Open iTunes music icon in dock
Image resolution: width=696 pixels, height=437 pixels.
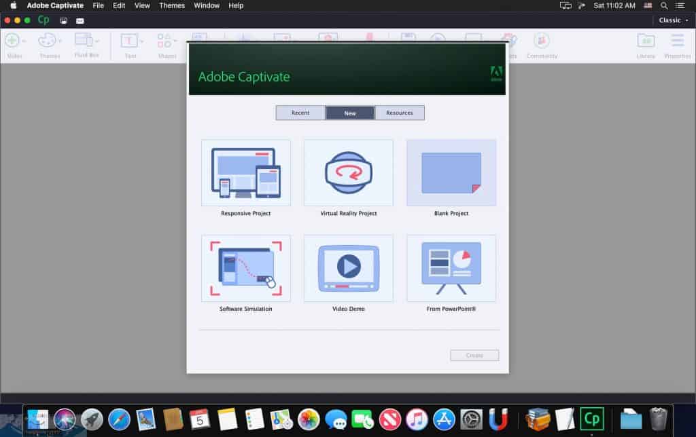tap(417, 419)
